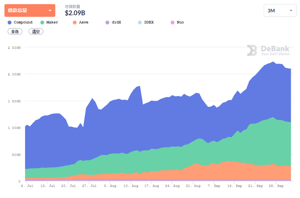Viewport: 300px width, 198px height.
Task: Open the 借款总量 metric dropdown
Action: pyautogui.click(x=30, y=10)
